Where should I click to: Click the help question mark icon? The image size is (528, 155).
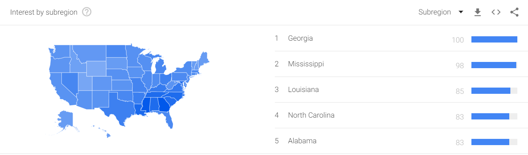pyautogui.click(x=87, y=12)
